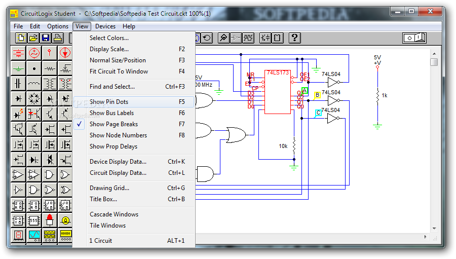This screenshot has width=456, height=259.
Task: Select the 1k resistor in circuit
Action: point(377,96)
